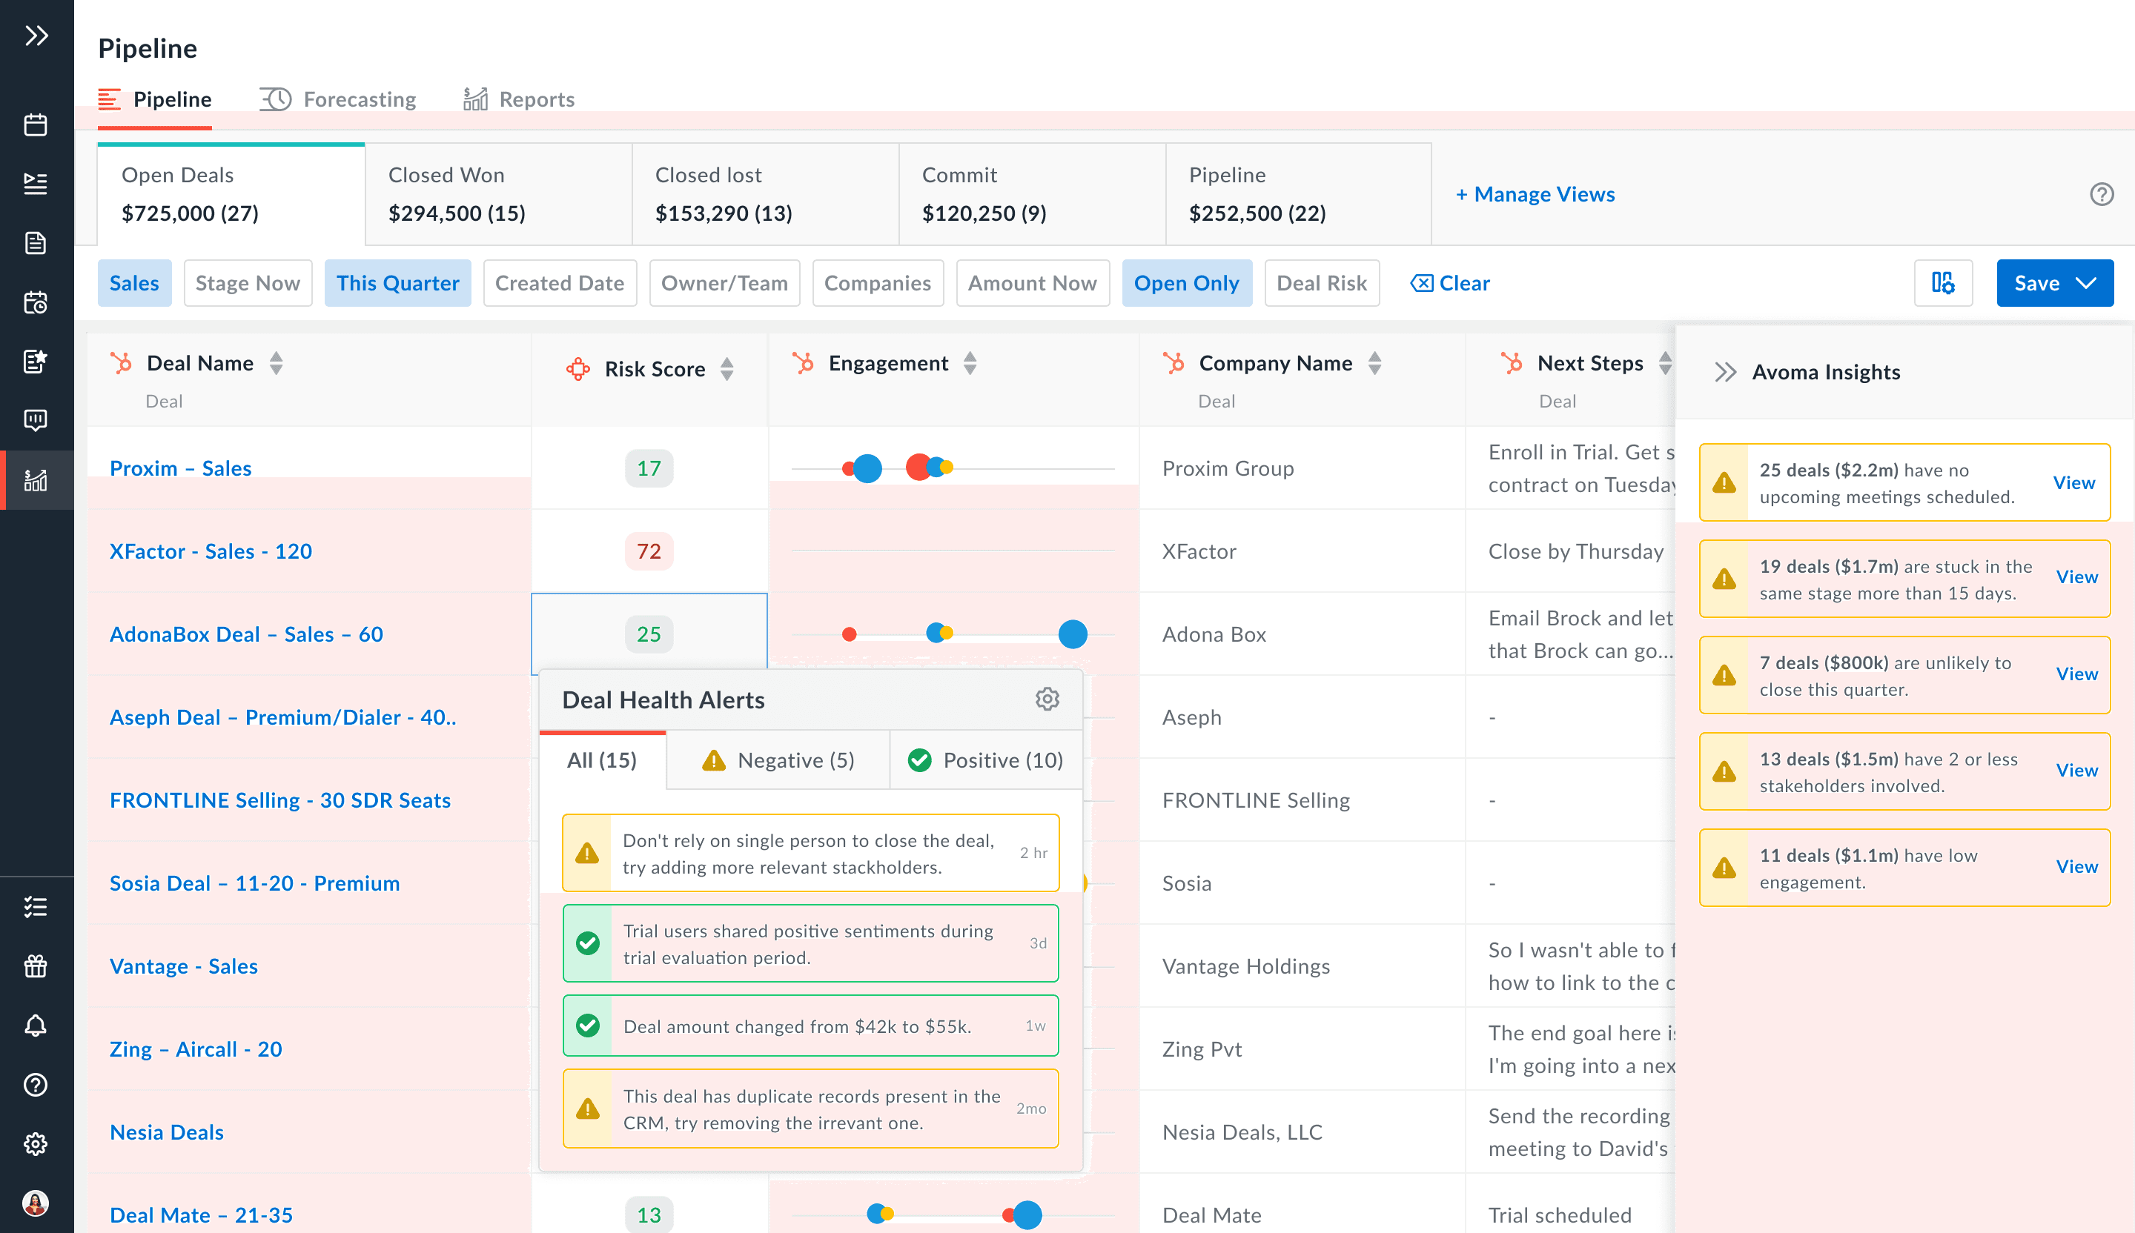The image size is (2135, 1233).
Task: Sort by Risk Score column arrows
Action: click(727, 369)
